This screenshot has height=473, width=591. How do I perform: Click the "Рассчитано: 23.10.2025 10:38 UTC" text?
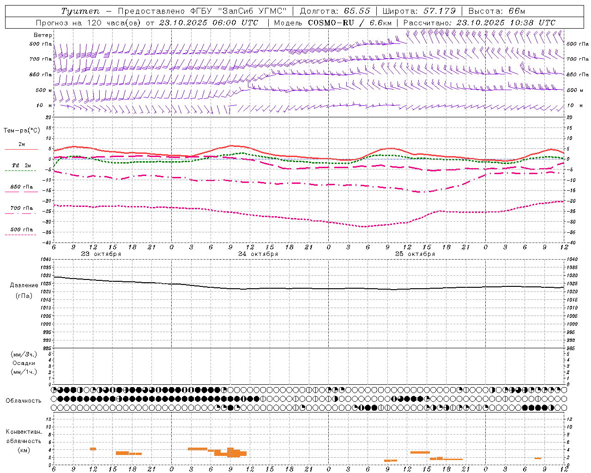tap(480, 23)
